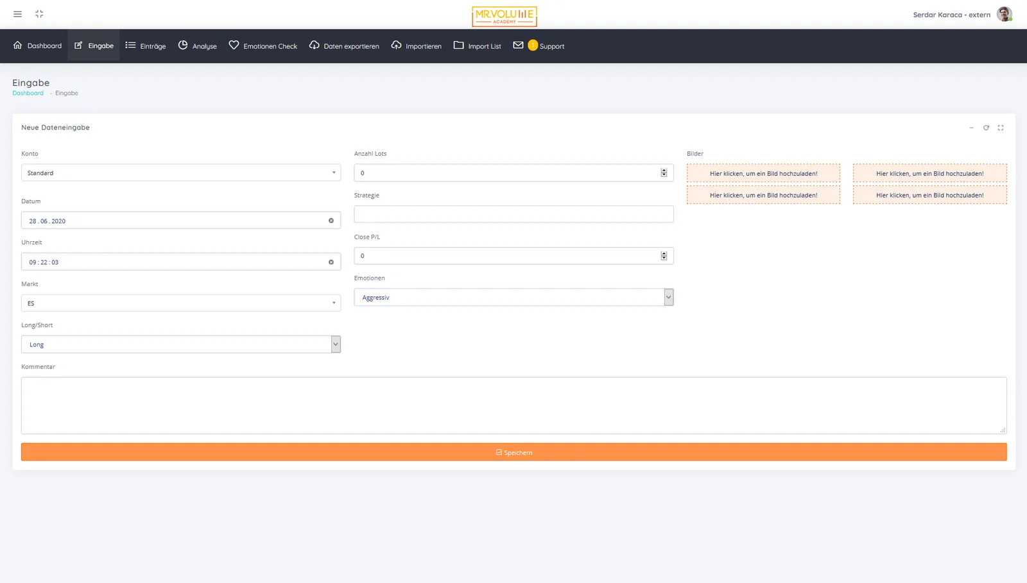Click the Dashboard breadcrumb link
The width and height of the screenshot is (1027, 583).
click(x=28, y=93)
